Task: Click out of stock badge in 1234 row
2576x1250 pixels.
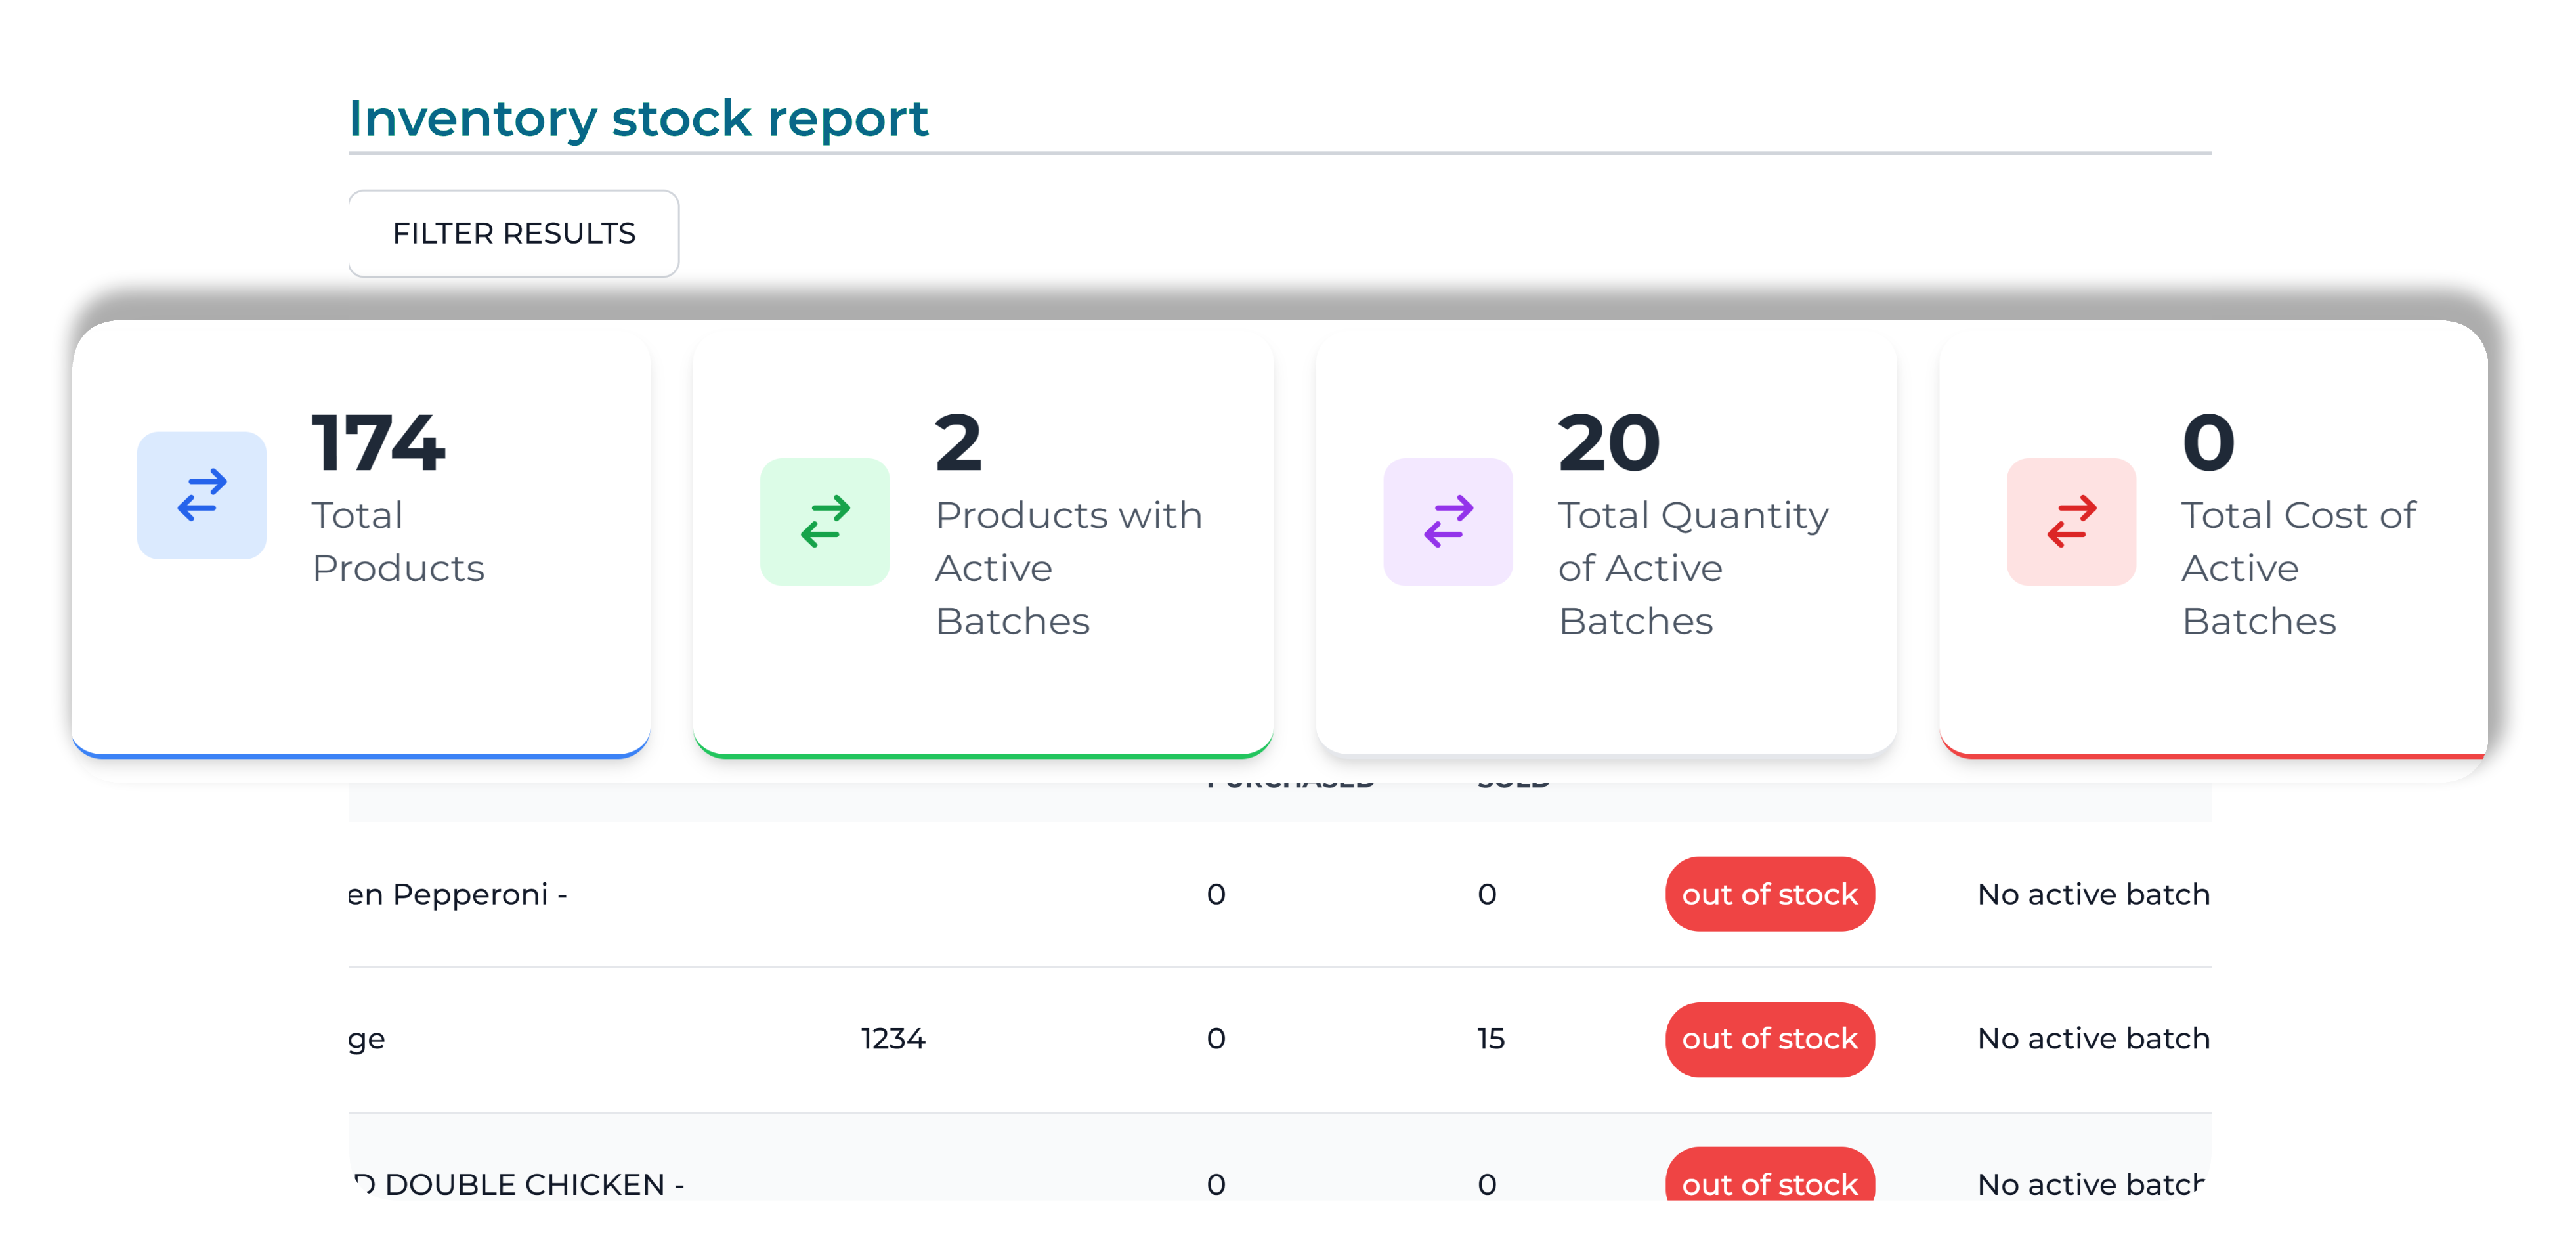Action: 1769,1039
